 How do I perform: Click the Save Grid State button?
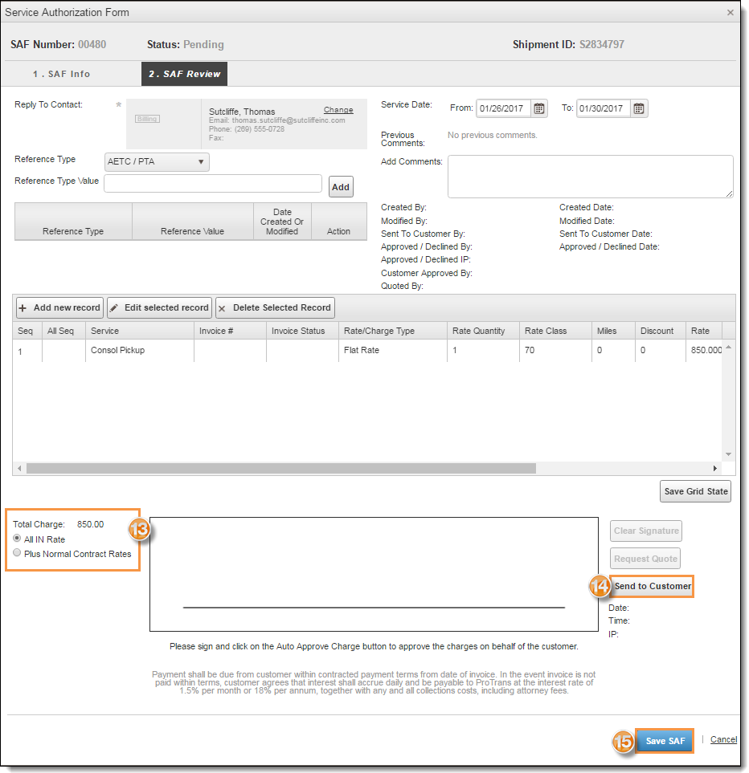point(695,491)
